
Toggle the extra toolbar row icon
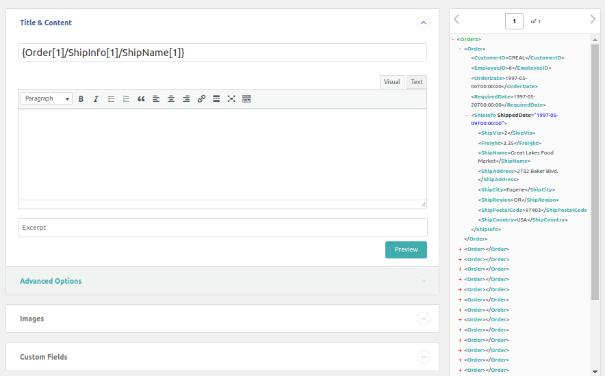[x=246, y=99]
